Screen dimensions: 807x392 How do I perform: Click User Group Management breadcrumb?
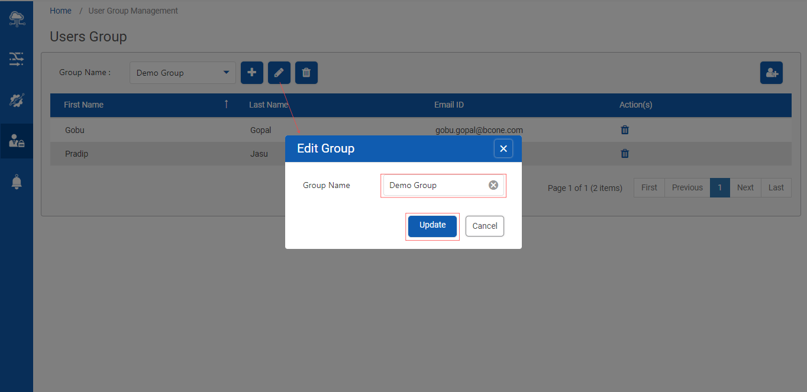pos(133,11)
